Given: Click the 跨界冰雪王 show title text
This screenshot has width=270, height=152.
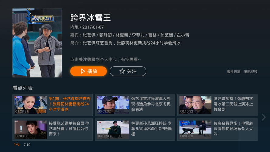Looking at the screenshot, I should (x=91, y=18).
